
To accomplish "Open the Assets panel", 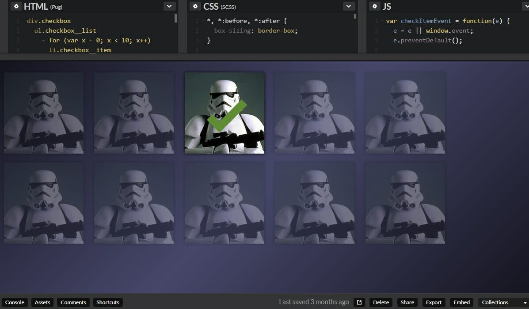I will (42, 302).
